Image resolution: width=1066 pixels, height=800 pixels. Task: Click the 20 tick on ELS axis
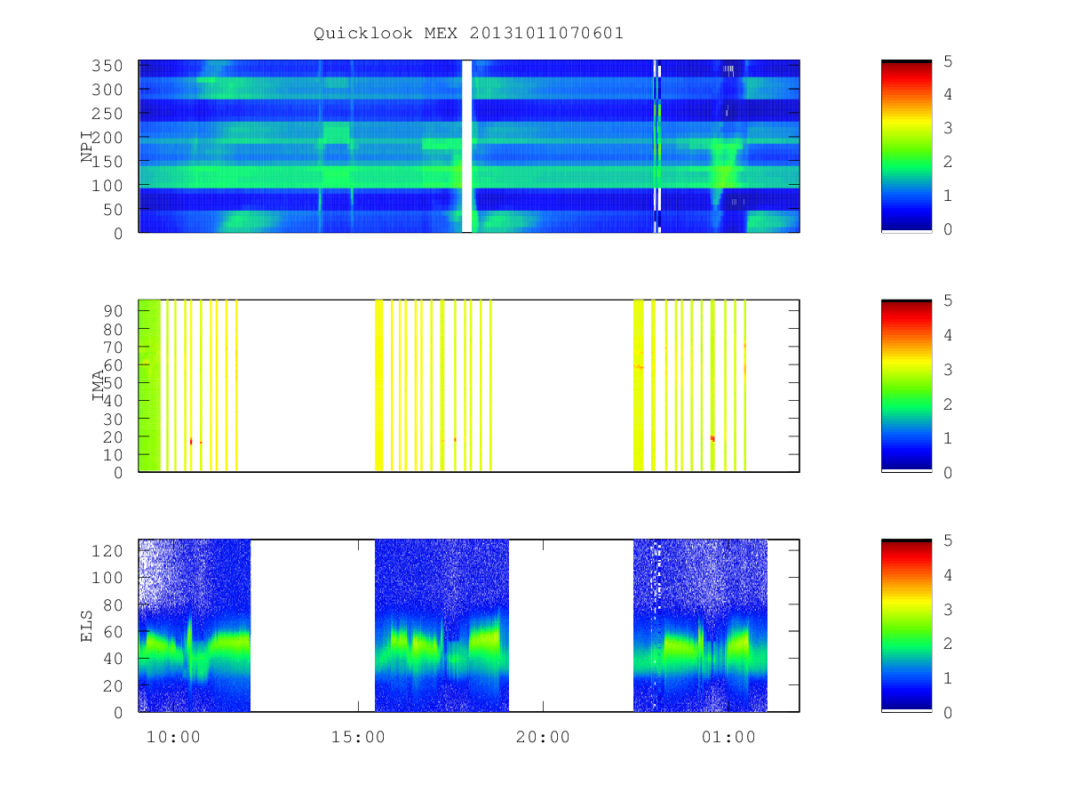point(113,685)
